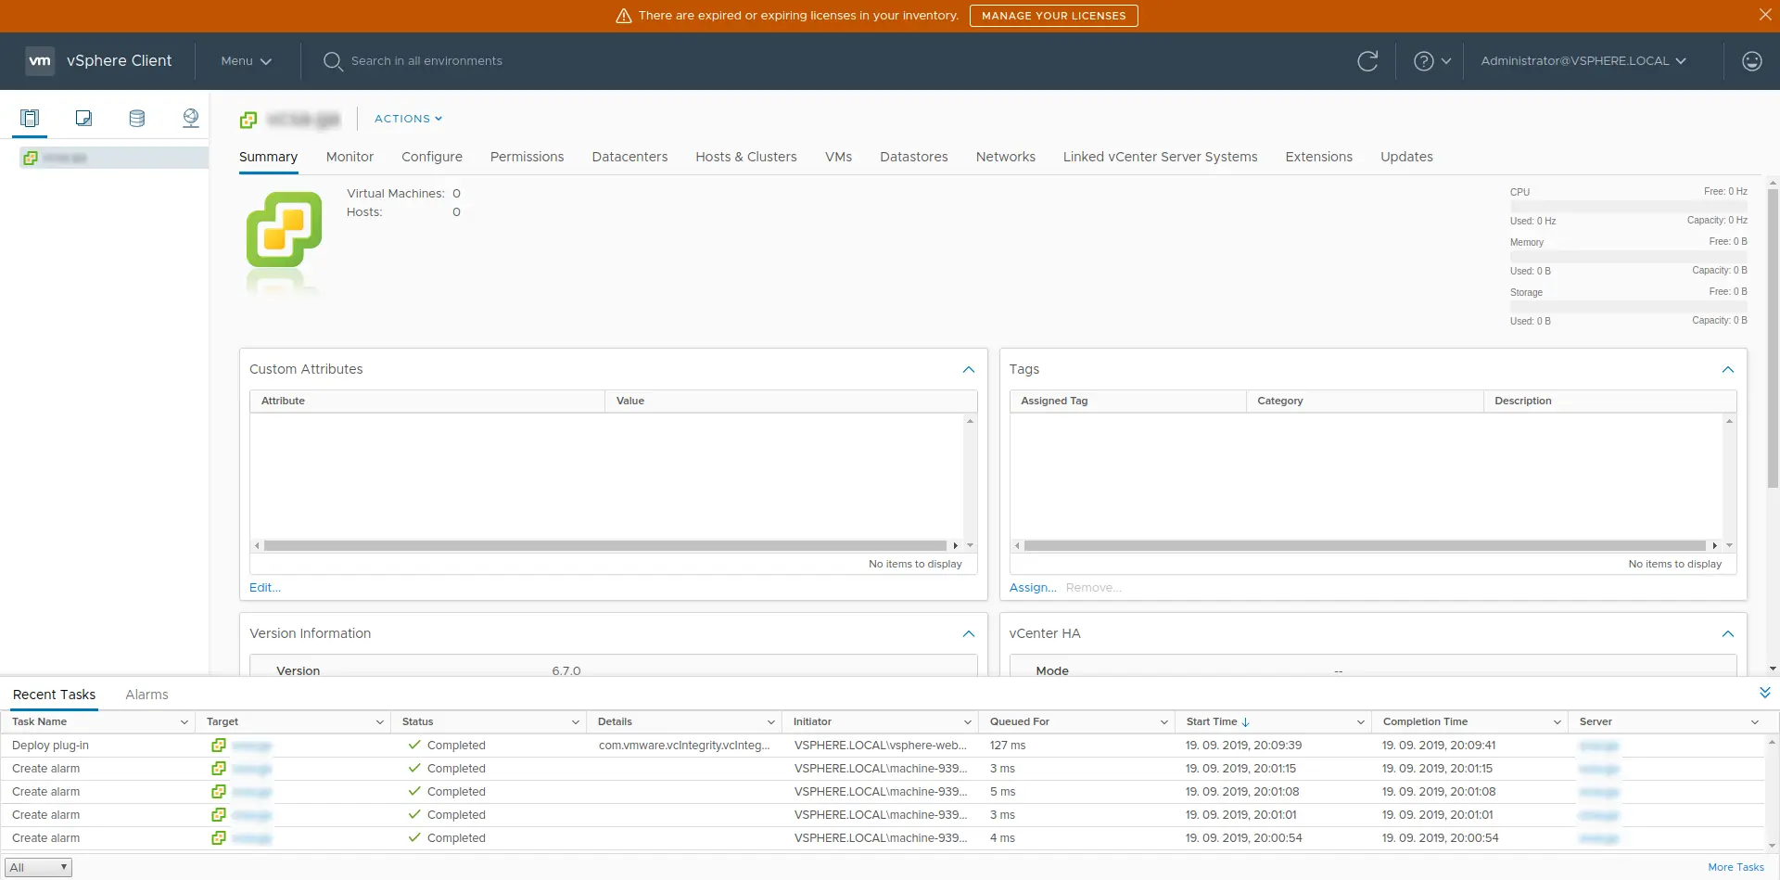Open the Help question mark menu

(x=1432, y=61)
